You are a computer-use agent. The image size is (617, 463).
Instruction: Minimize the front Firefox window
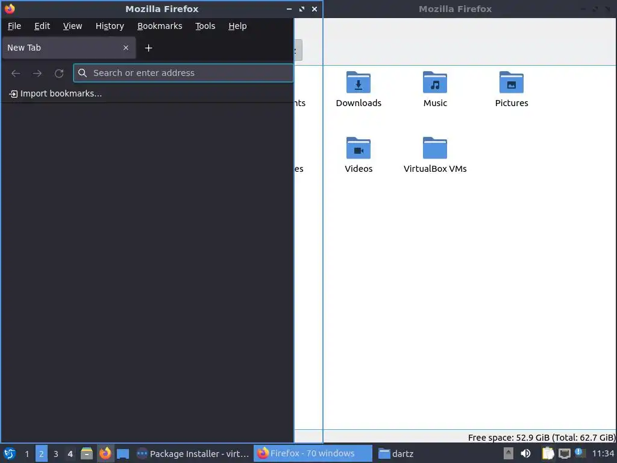click(x=289, y=9)
